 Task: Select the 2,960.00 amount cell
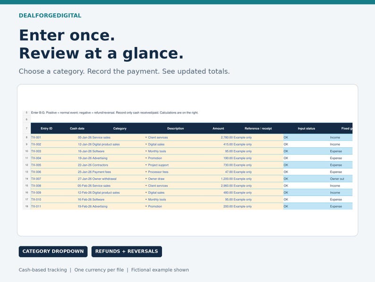(x=227, y=185)
